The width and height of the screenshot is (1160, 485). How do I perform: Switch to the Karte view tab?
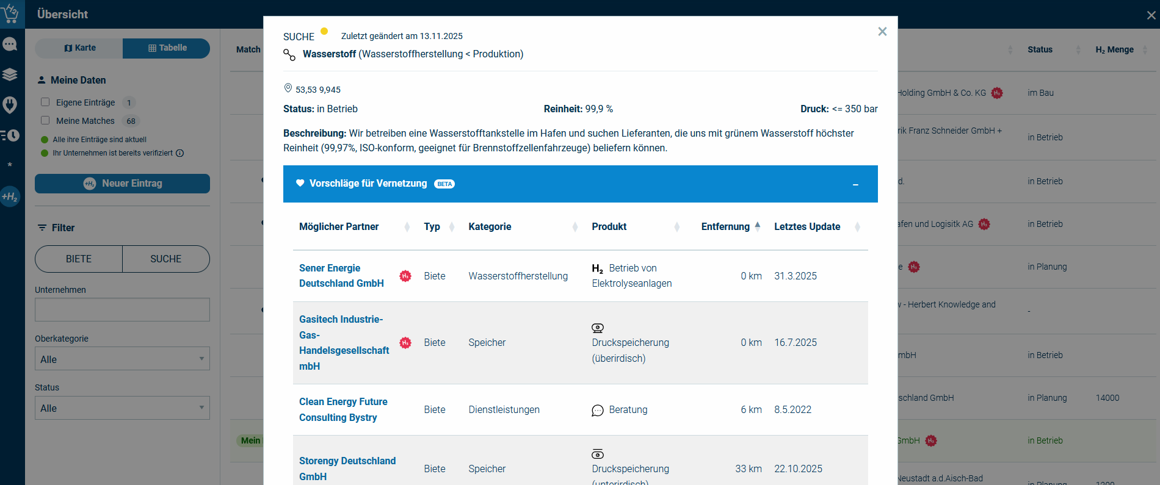click(79, 48)
